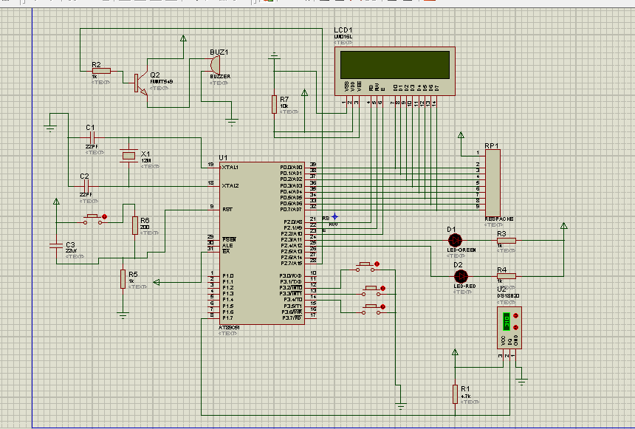Screen dimensions: 635x429
Task: Click the "XTAL1" pin label on U1
Action: tap(230, 168)
